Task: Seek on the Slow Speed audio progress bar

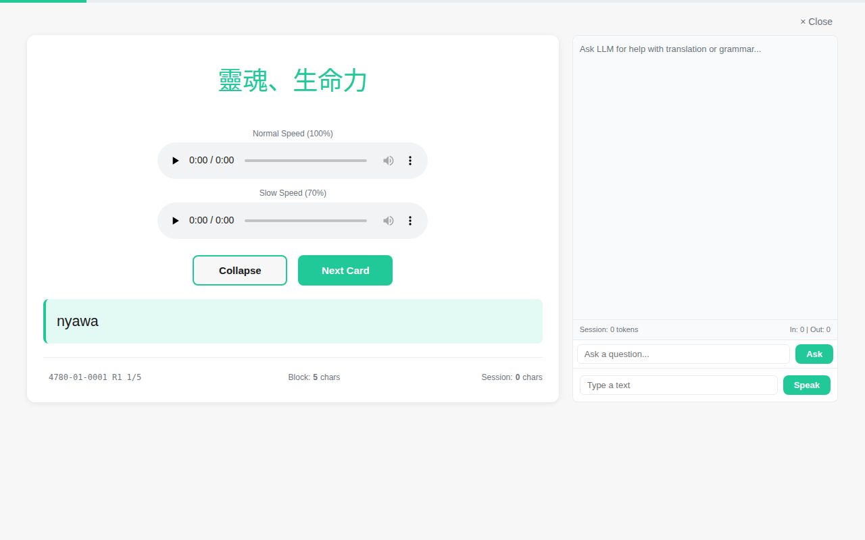Action: (305, 221)
